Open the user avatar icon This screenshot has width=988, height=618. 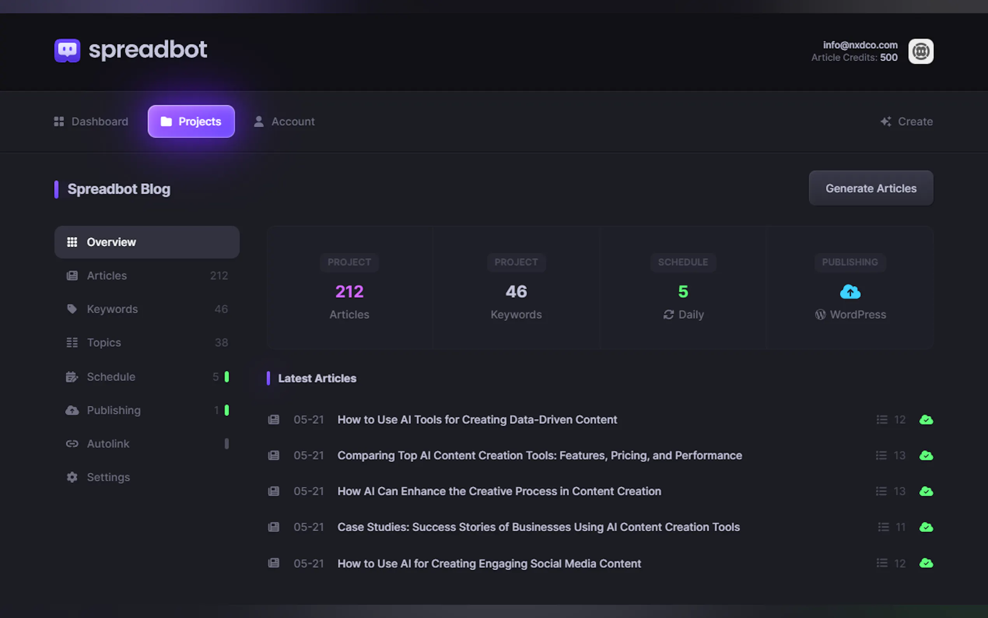pyautogui.click(x=920, y=51)
